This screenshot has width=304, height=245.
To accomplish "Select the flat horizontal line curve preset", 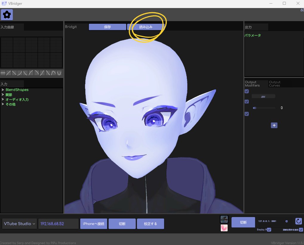I will (x=3, y=73).
